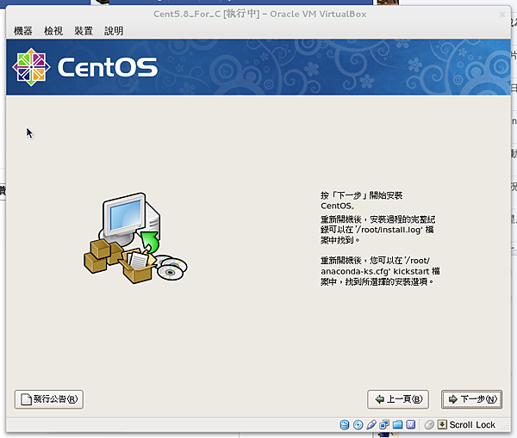Click the VirtualBox window title bar text

point(260,14)
